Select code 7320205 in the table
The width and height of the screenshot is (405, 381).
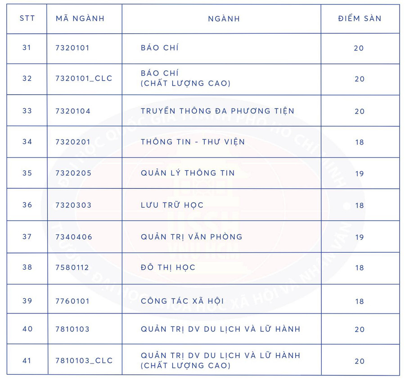point(73,173)
